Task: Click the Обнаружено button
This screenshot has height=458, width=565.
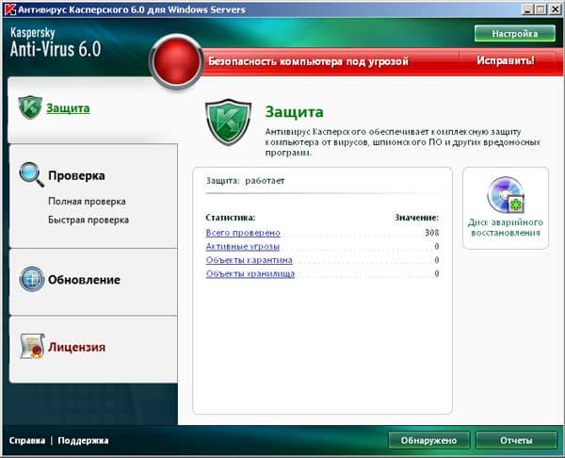Action: 428,440
